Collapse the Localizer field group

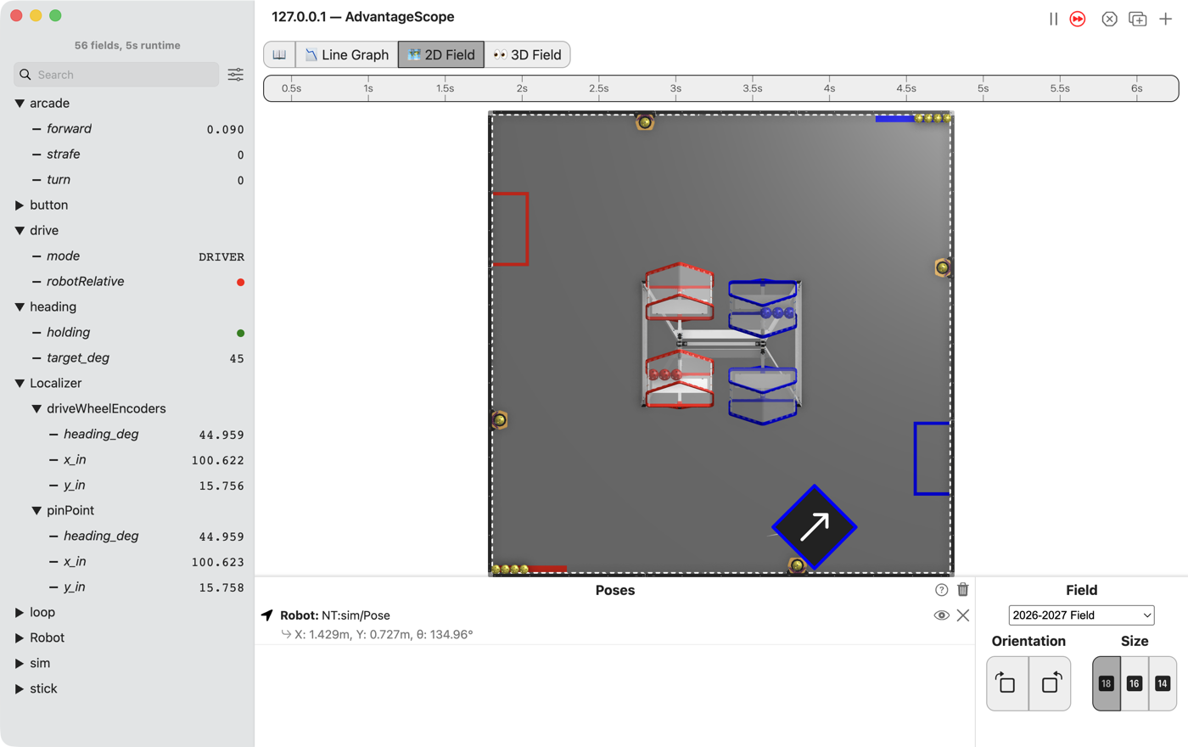[x=20, y=384]
